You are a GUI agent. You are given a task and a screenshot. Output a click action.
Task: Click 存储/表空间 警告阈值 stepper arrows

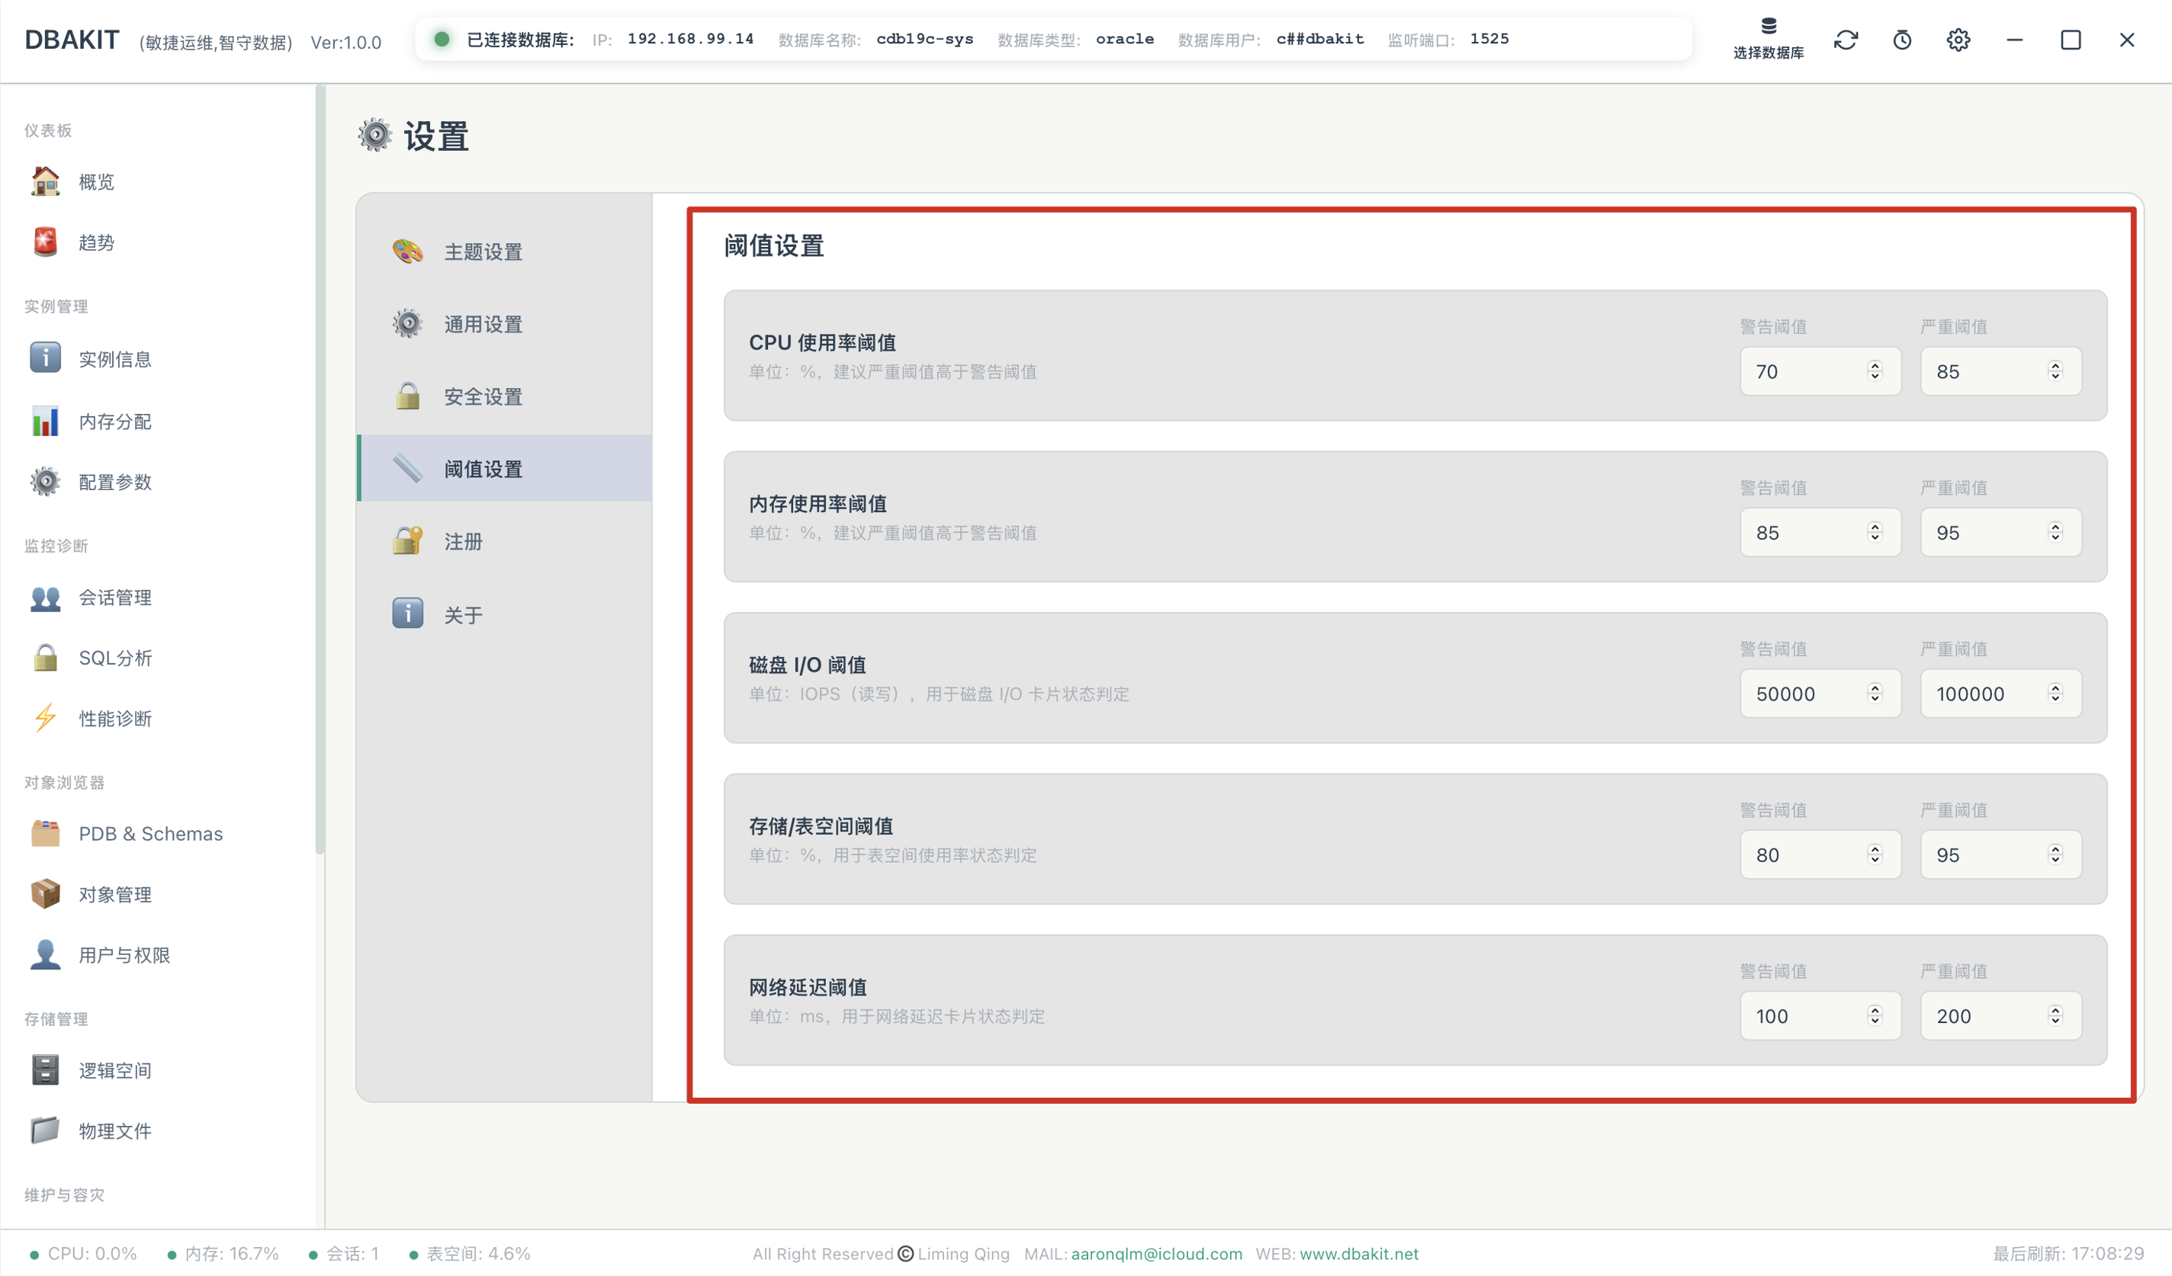tap(1875, 854)
